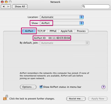Click the blue arrows of Location popup
Viewport: 111px width, 104px height.
click(x=81, y=17)
